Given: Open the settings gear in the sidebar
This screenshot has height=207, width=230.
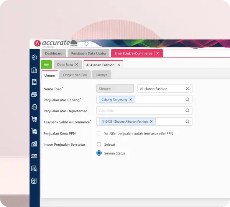Looking at the screenshot, I should 34,58.
